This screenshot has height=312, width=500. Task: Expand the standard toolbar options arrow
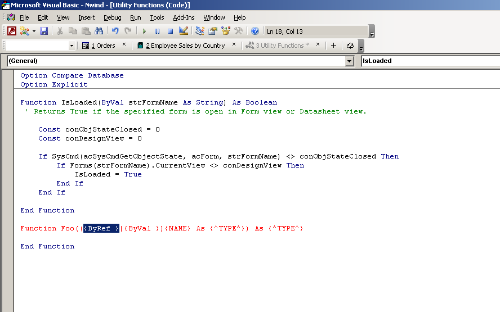pyautogui.click(x=372, y=31)
